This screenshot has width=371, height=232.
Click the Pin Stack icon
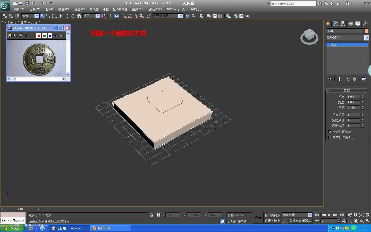point(330,79)
